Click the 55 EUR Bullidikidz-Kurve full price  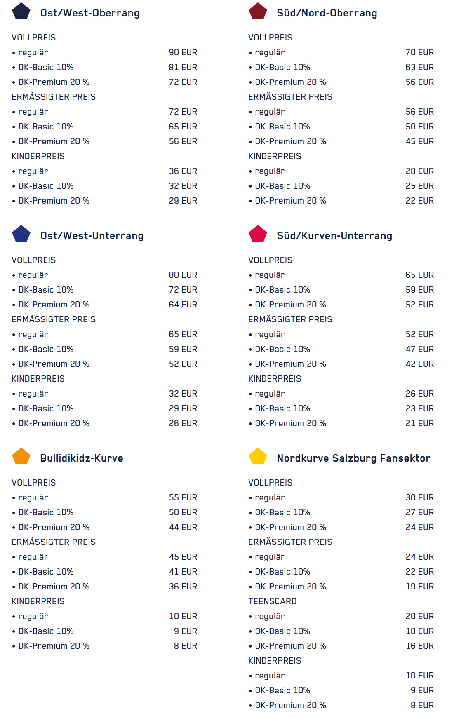click(x=183, y=497)
